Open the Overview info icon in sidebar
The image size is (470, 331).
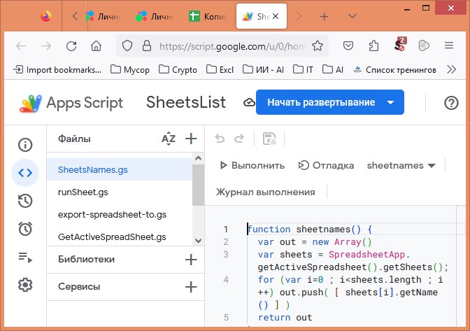[x=25, y=145]
